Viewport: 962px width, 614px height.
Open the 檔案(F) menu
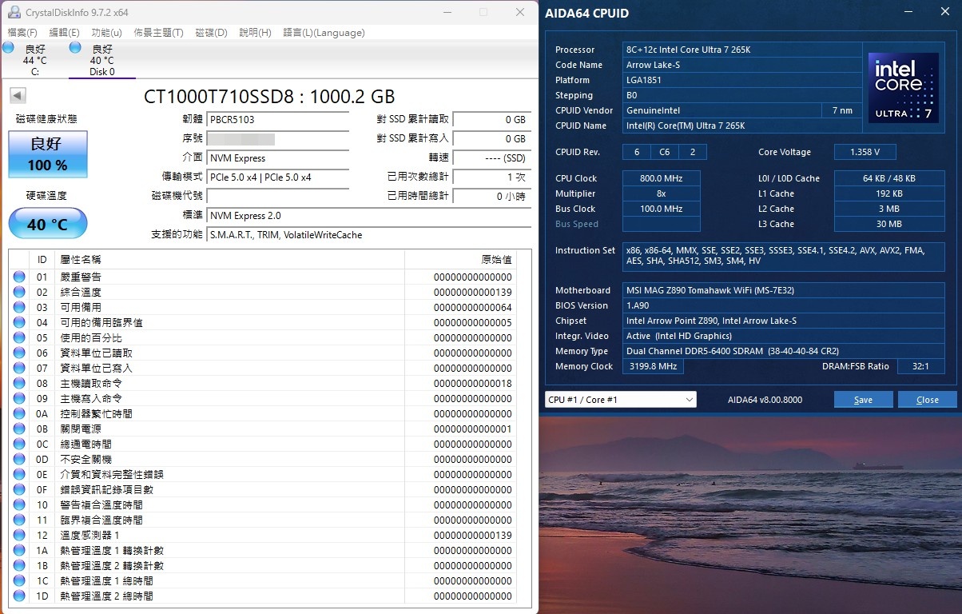(x=22, y=33)
